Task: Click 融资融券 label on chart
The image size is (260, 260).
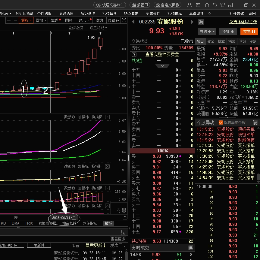Action: [76, 28]
